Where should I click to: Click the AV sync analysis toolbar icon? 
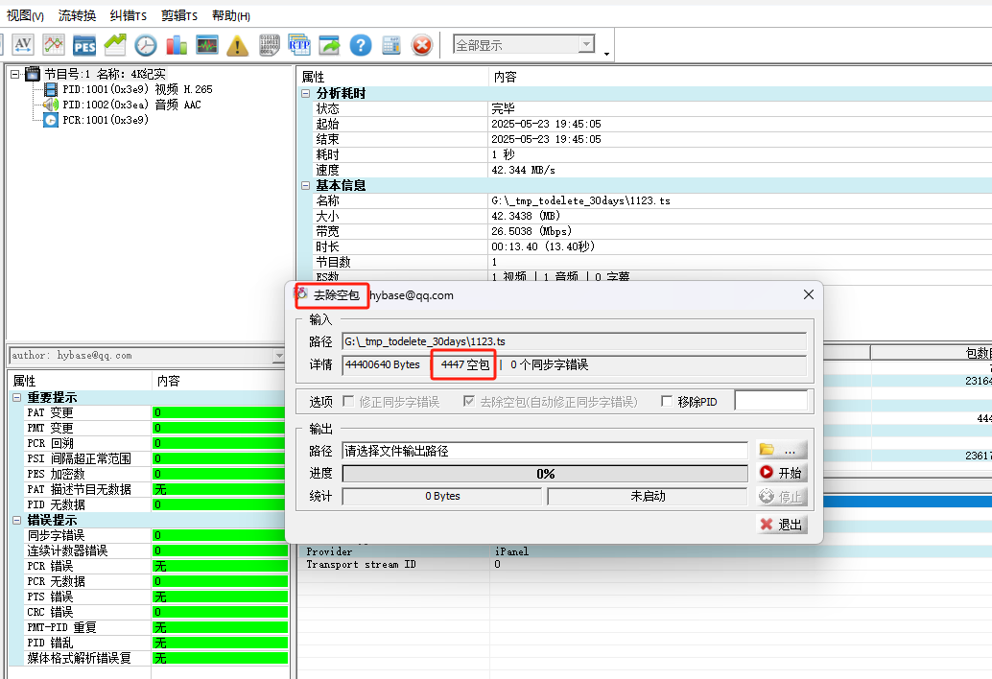point(23,45)
